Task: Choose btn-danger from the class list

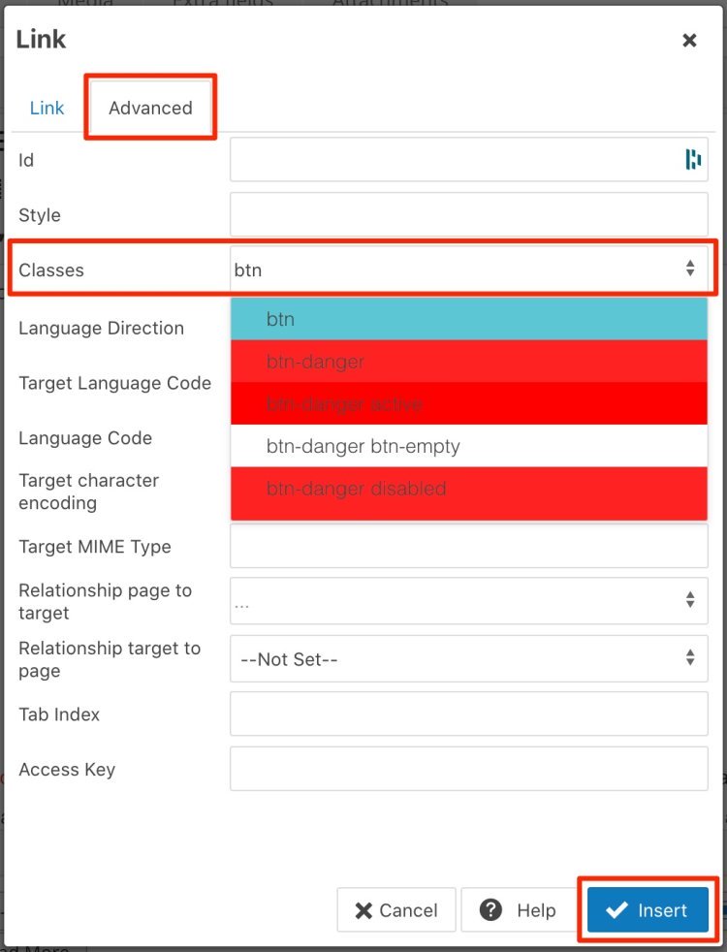Action: pyautogui.click(x=469, y=362)
